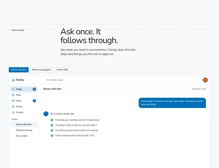This screenshot has height=168, width=219.
Task: Click checkmark beside 'Found three quiet places'
Action: tap(52, 130)
